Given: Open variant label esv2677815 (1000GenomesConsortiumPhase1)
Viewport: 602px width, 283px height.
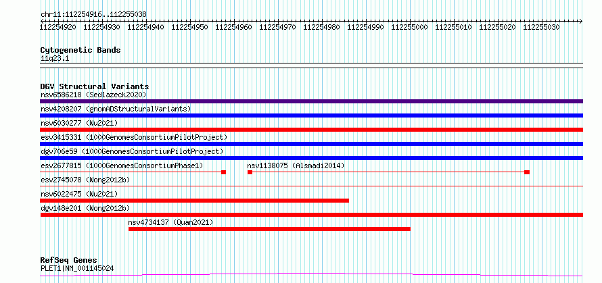Looking at the screenshot, I should [x=122, y=165].
